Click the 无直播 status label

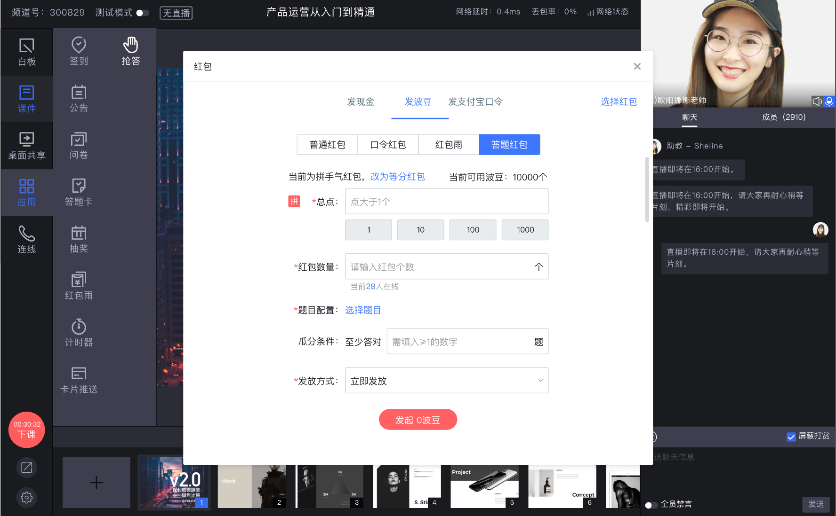coord(176,13)
